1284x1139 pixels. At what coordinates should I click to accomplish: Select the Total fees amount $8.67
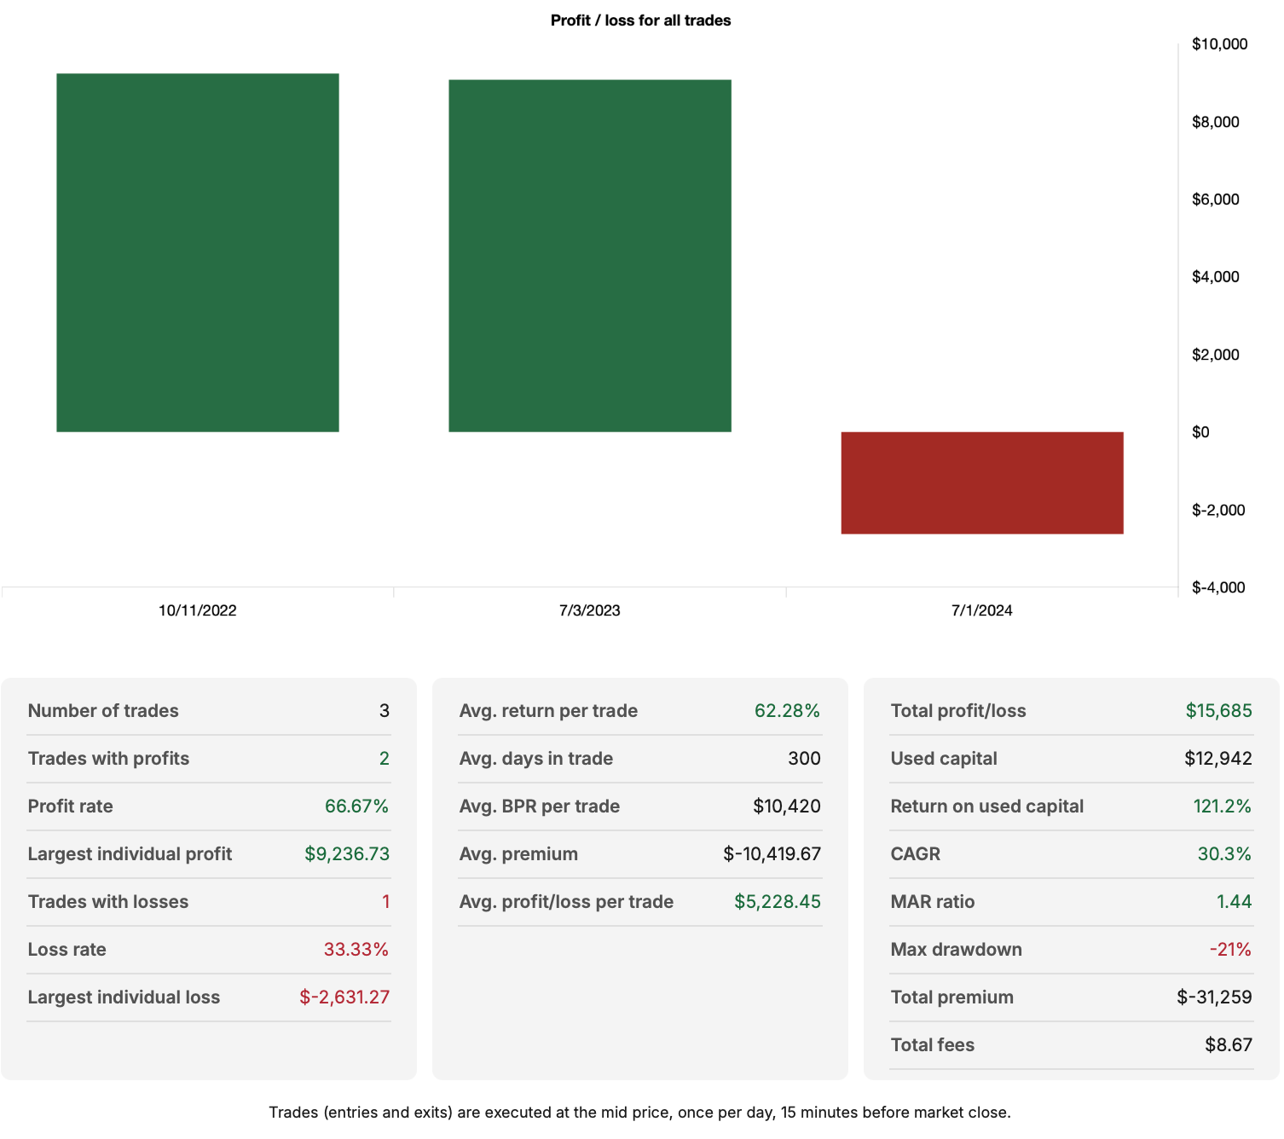coord(1227,1044)
